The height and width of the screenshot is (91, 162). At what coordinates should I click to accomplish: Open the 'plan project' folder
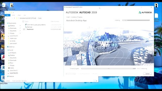(13, 43)
